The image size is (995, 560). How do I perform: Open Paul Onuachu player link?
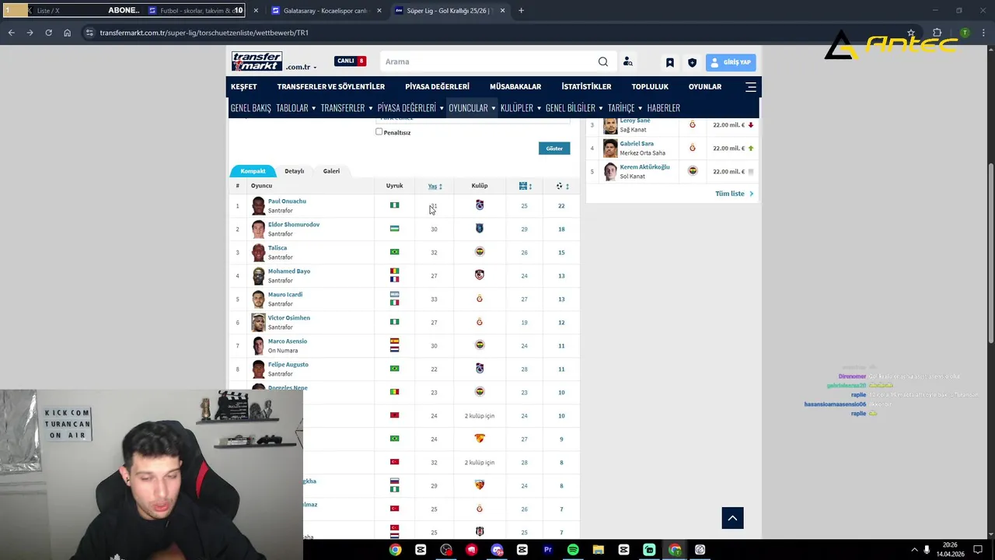[287, 201]
